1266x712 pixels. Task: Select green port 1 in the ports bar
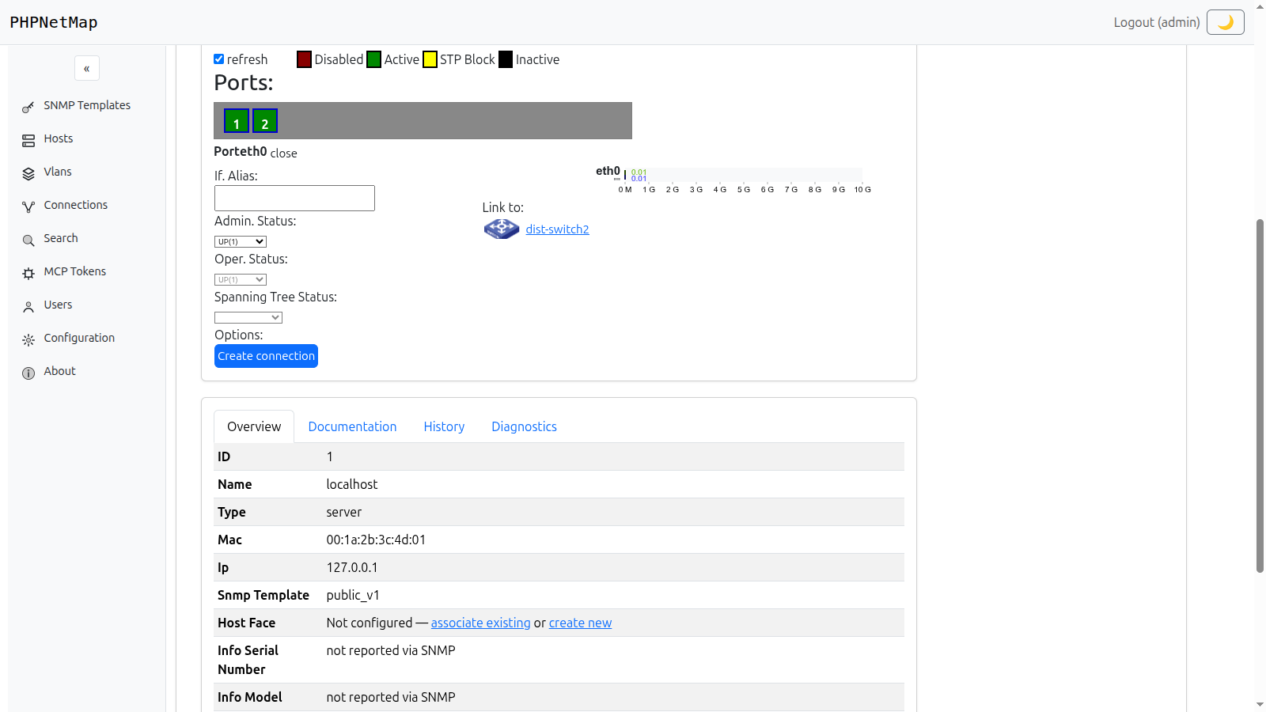[x=237, y=121]
